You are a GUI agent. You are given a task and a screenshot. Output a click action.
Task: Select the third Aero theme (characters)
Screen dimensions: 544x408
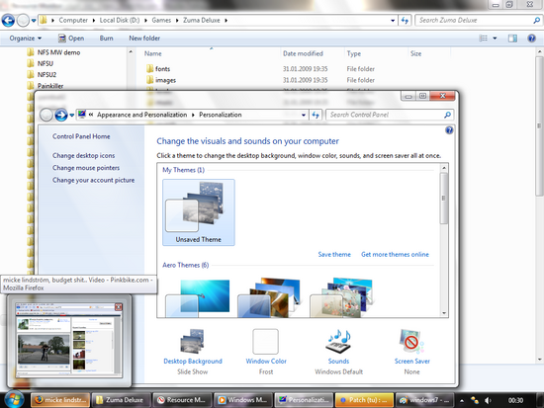point(342,297)
